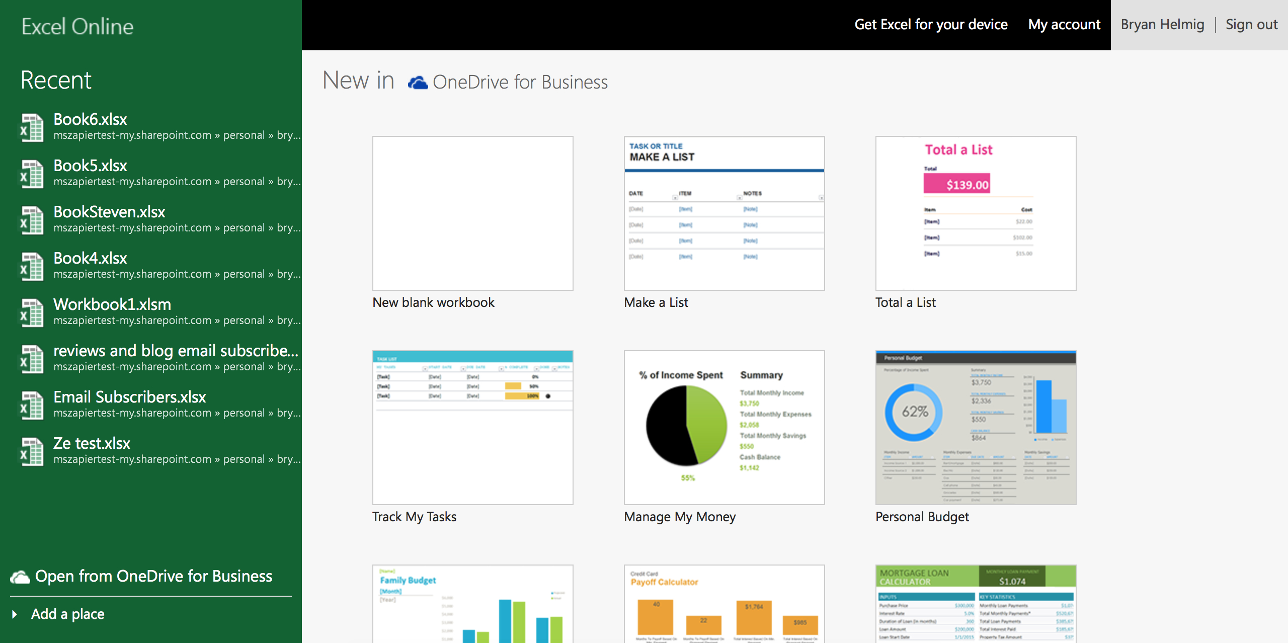Screen dimensions: 1288x643
Task: Open the Personal Budget template icon
Action: tap(977, 427)
